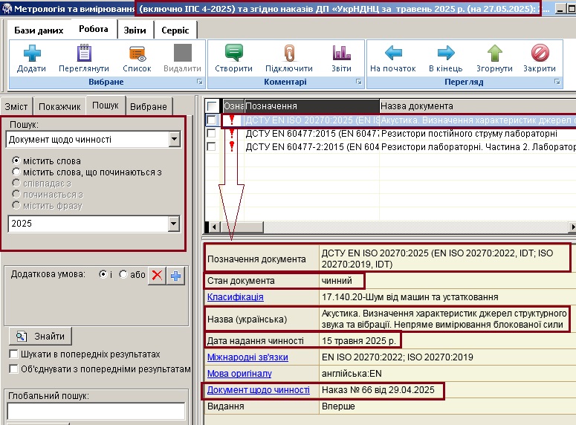Select 'містить слова, що починаються з' option
The width and height of the screenshot is (576, 425).
click(16, 172)
